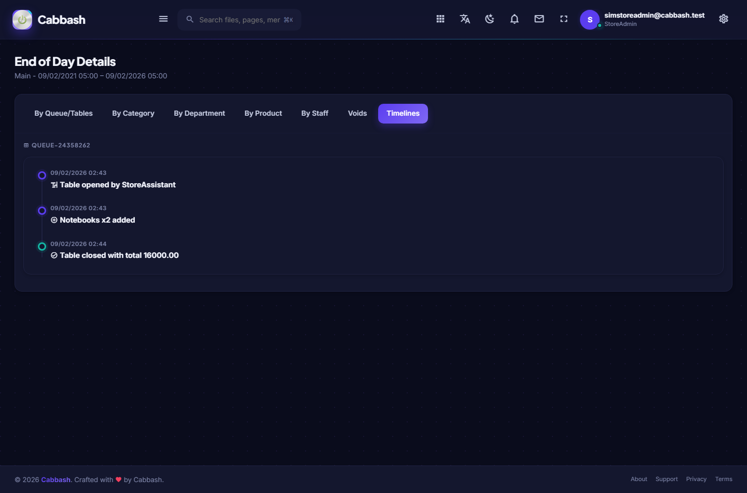747x493 pixels.
Task: Toggle fullscreen mode icon
Action: (564, 19)
